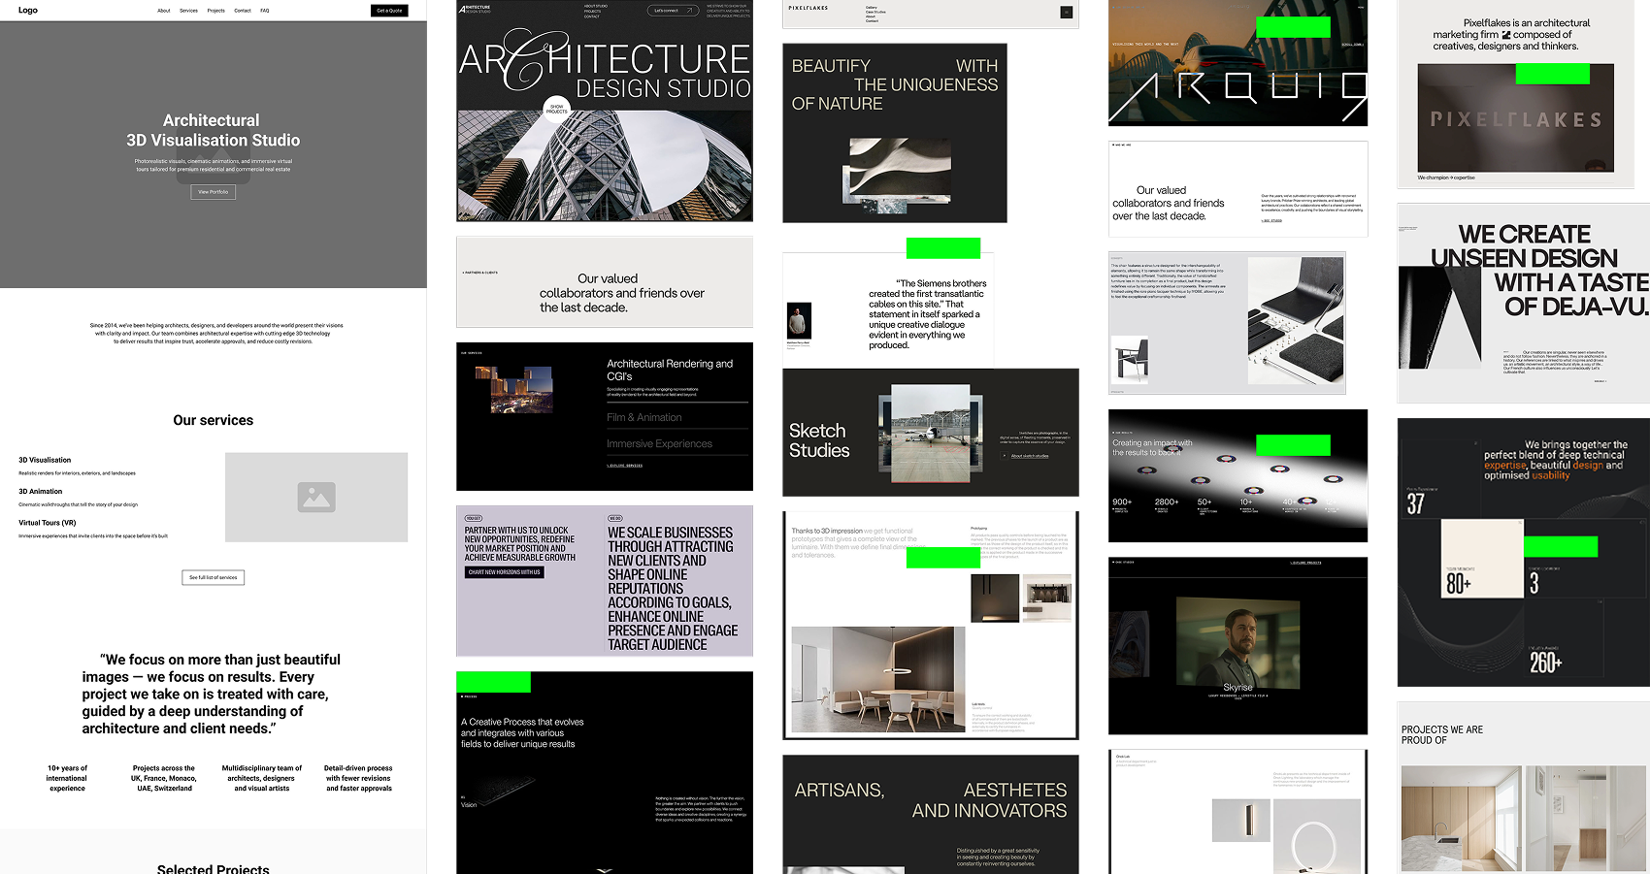
Task: Select the 3D Animation service heading
Action: pyautogui.click(x=41, y=491)
